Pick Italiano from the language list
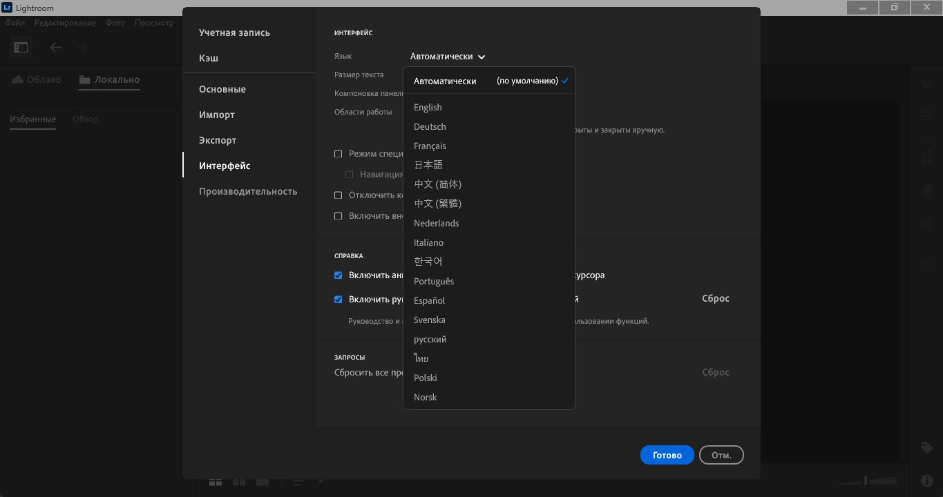The width and height of the screenshot is (943, 497). click(489, 242)
